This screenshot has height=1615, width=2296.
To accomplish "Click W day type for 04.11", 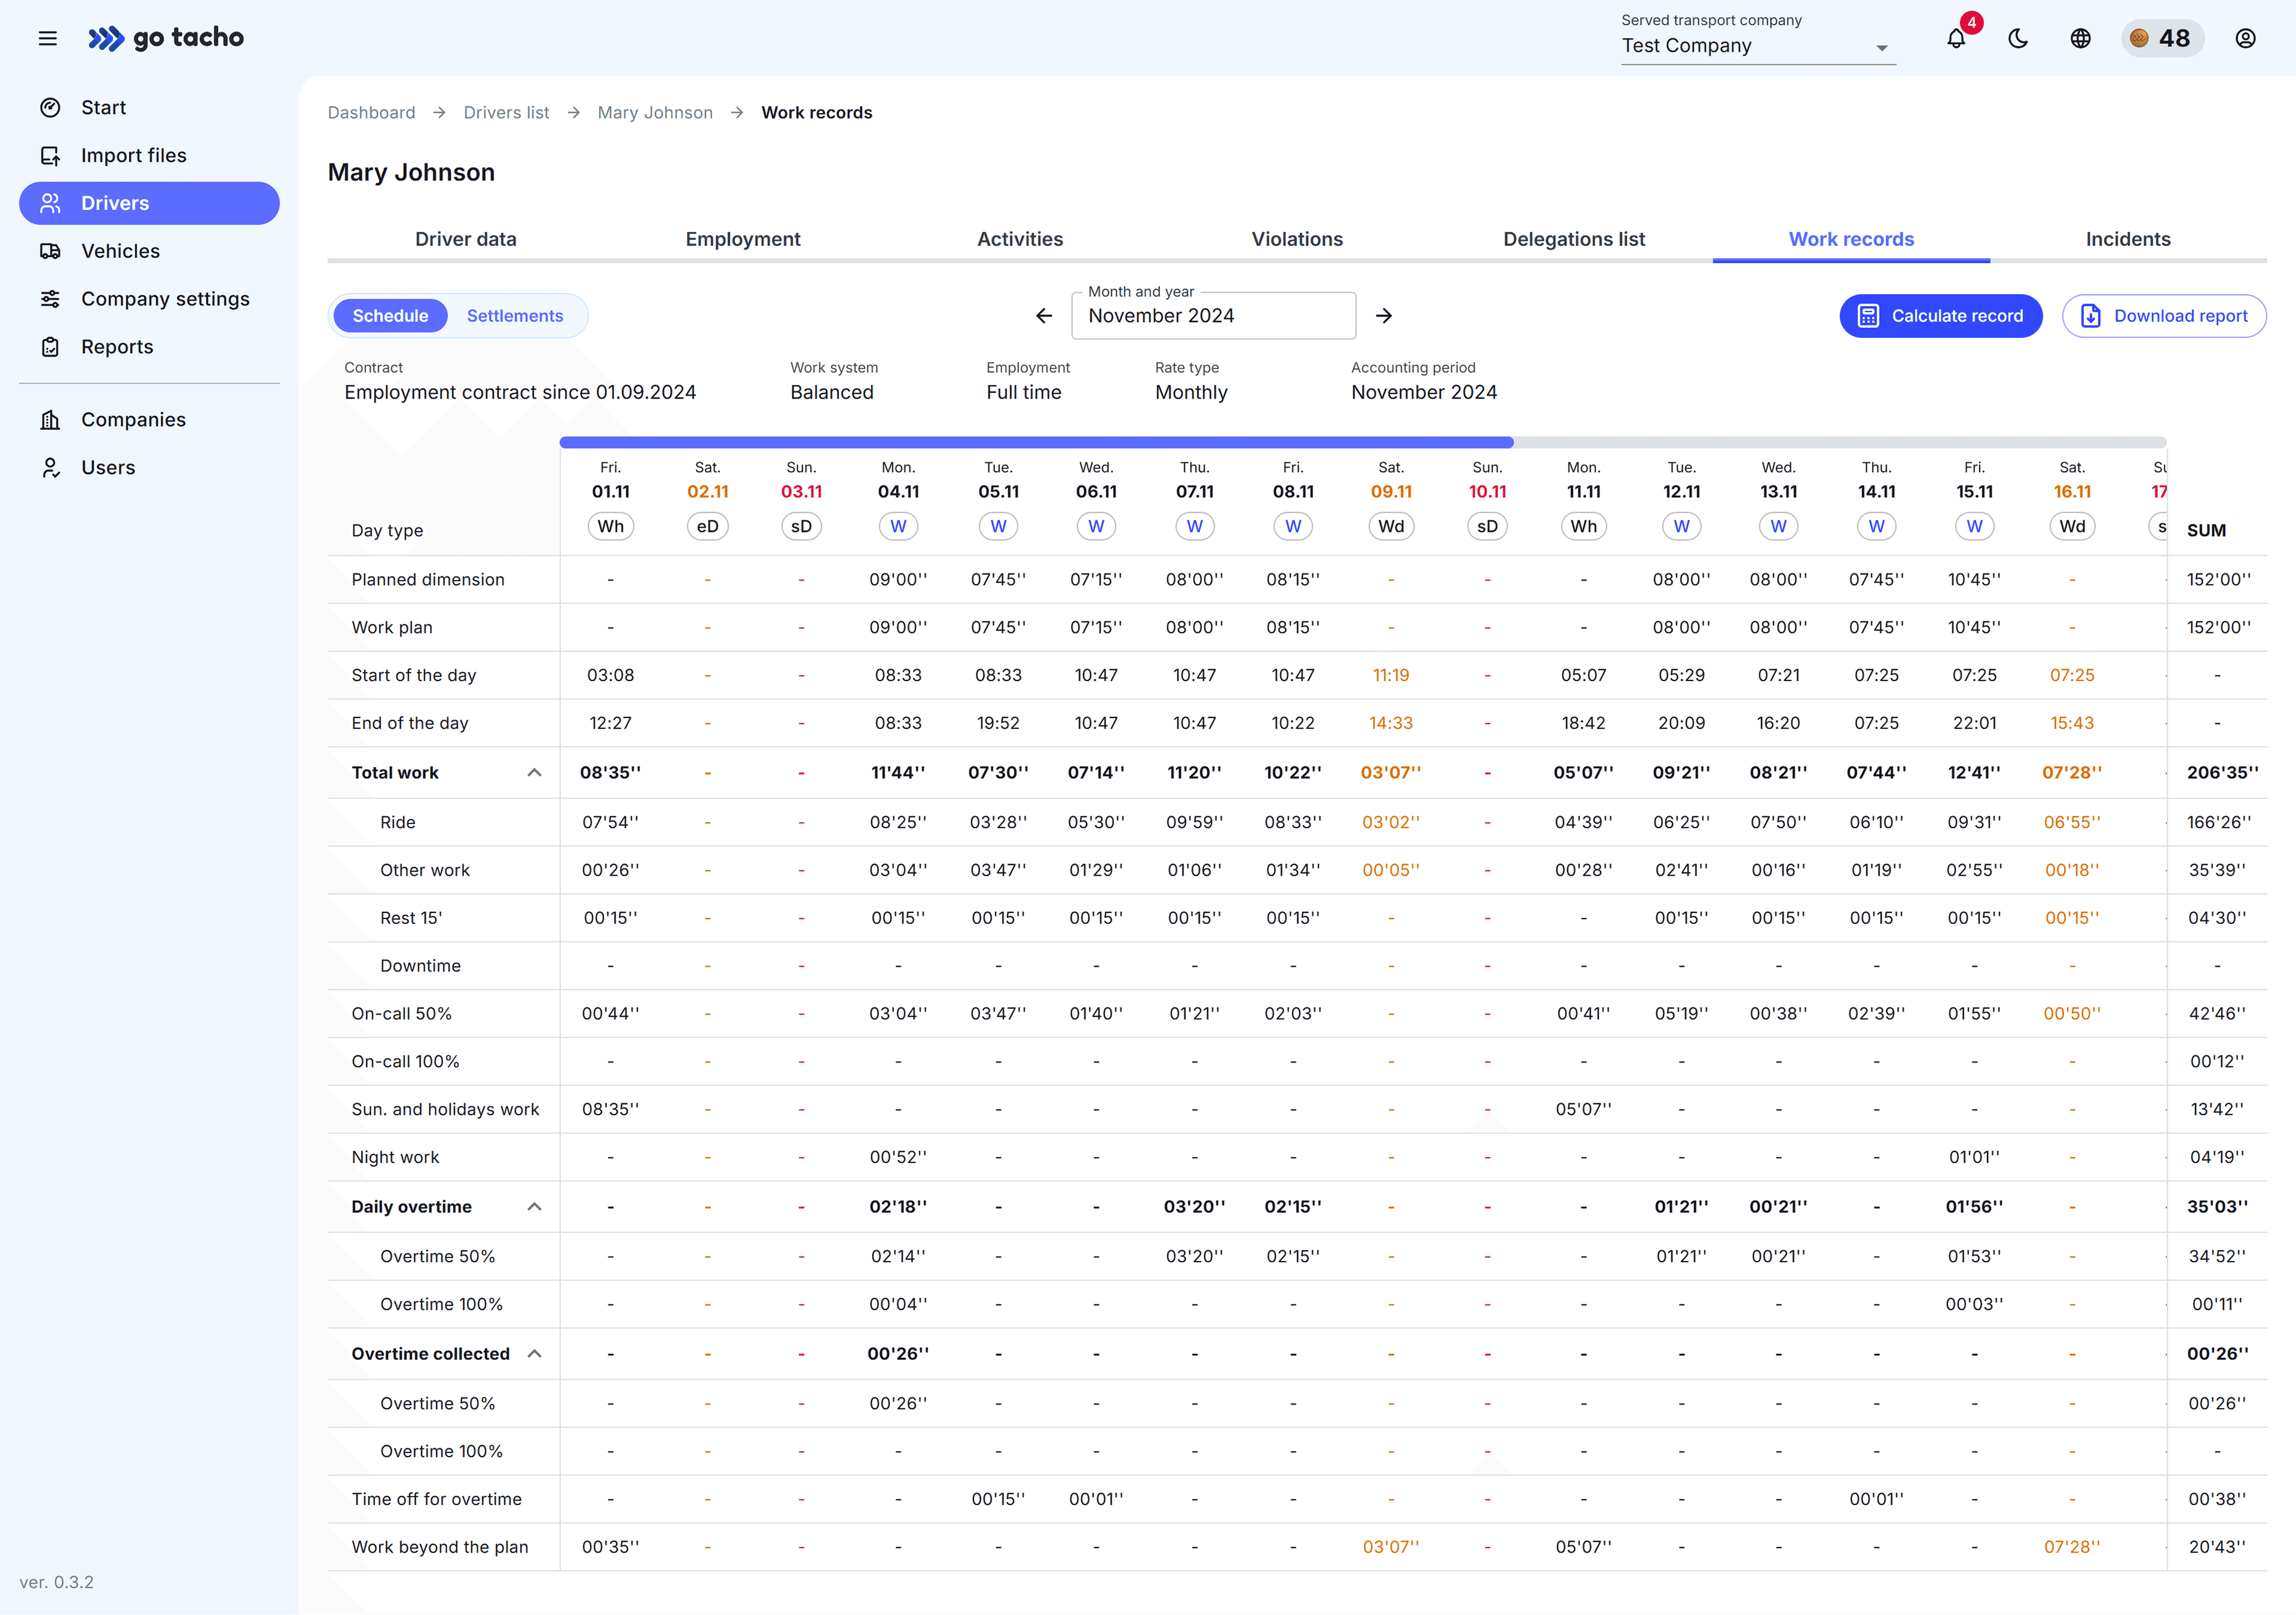I will [898, 527].
